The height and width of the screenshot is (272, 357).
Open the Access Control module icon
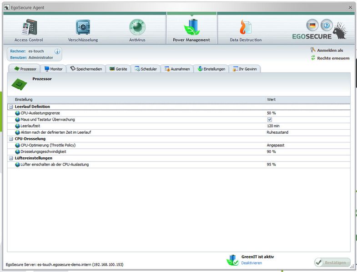point(29,27)
